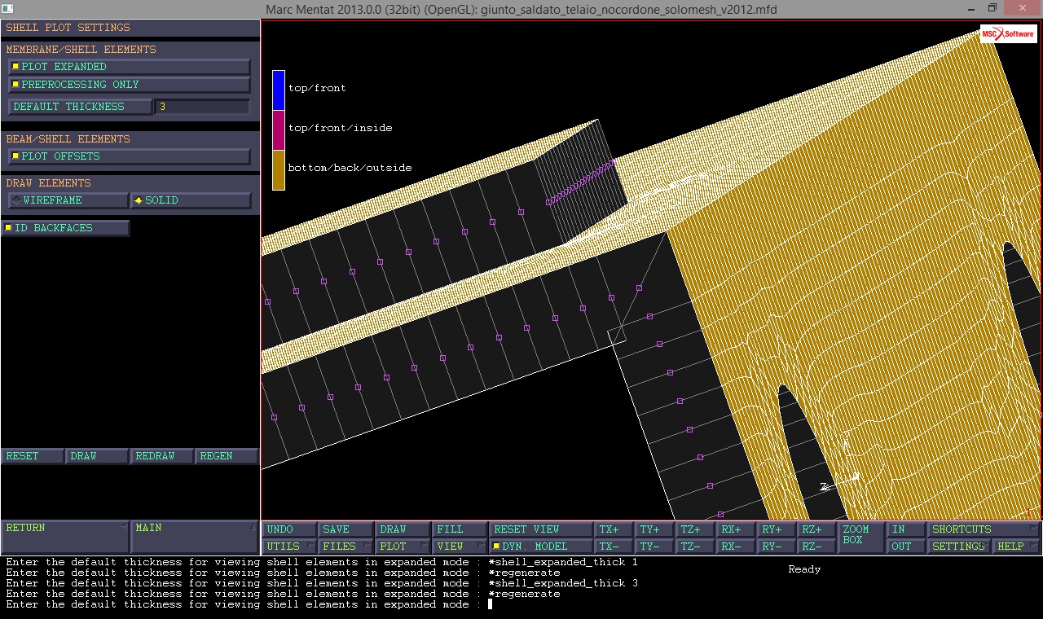Click the FILL view button

click(459, 529)
